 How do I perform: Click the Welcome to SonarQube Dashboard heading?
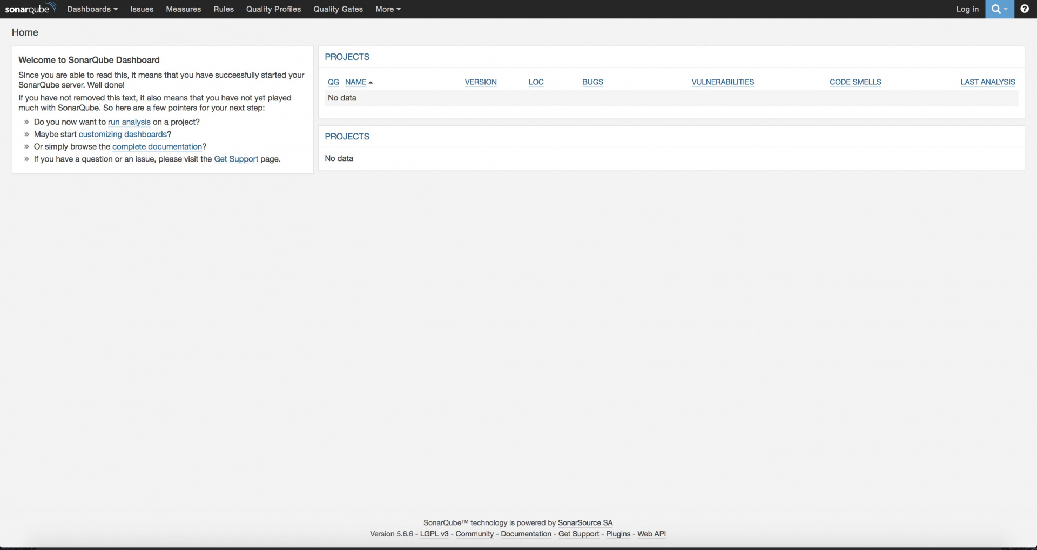[x=89, y=60]
